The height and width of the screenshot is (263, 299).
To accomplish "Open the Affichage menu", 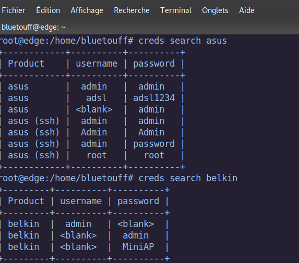I will [x=87, y=10].
